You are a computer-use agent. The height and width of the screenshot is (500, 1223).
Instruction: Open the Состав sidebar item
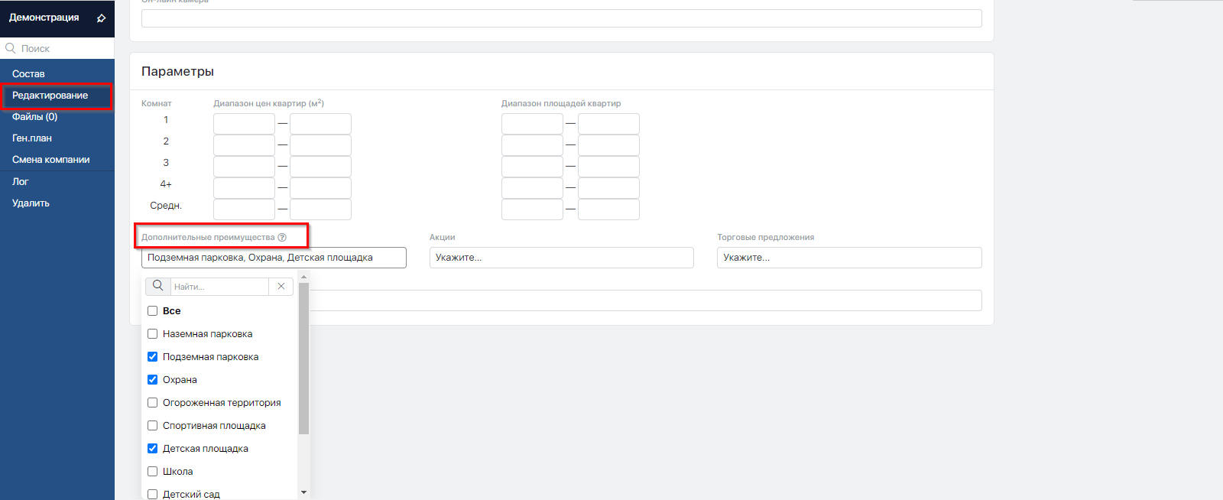pos(28,74)
